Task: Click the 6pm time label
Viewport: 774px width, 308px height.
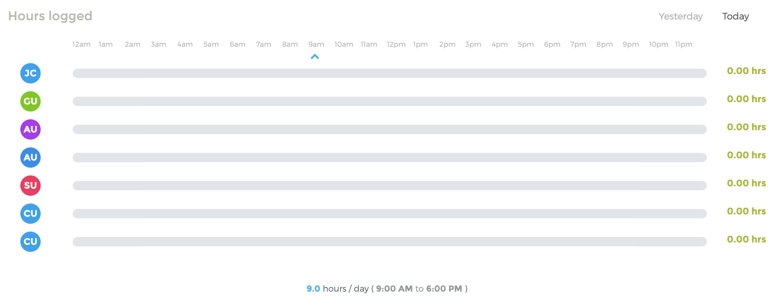Action: (552, 44)
